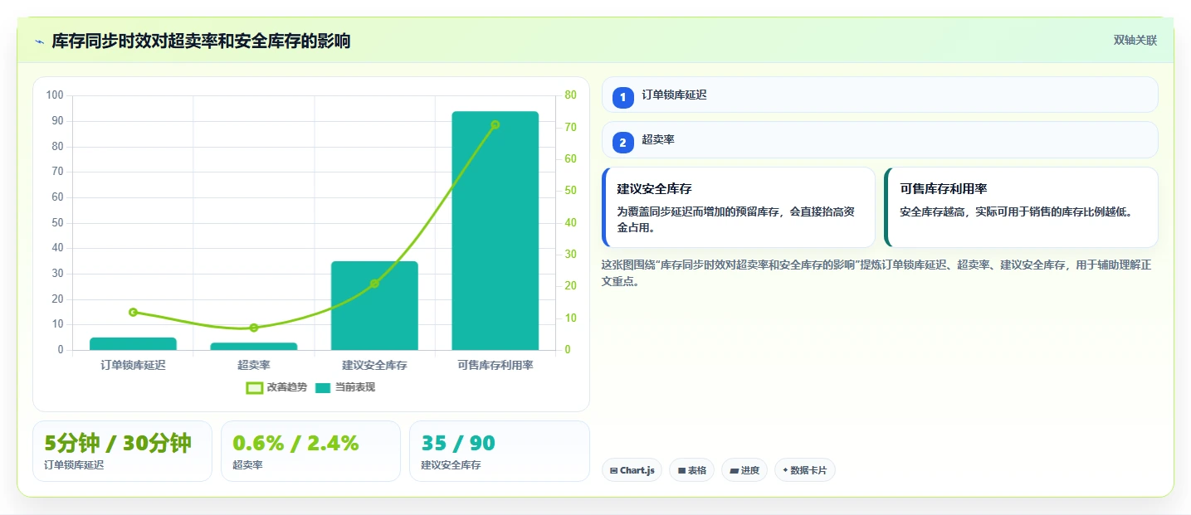Click the icon in the Chart.js tag
1191x515 pixels.
click(x=613, y=470)
